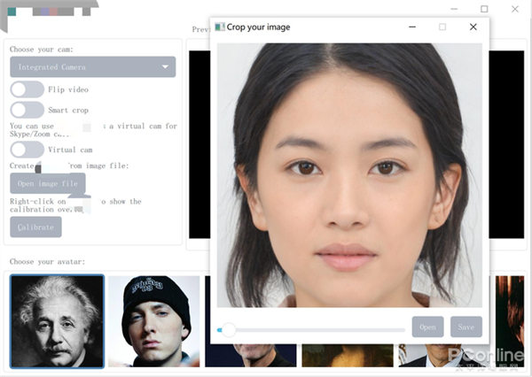Select the suit and tie avatar thumbnail
This screenshot has height=377, width=532.
click(x=444, y=356)
